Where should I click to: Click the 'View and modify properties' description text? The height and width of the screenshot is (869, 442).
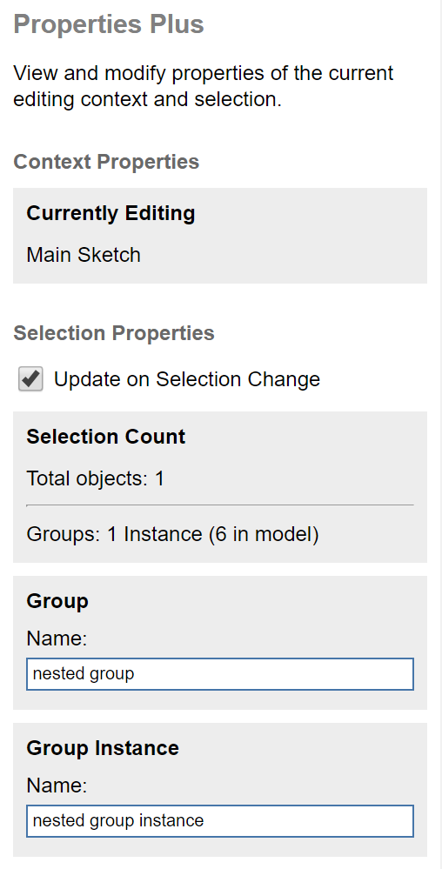click(x=203, y=86)
